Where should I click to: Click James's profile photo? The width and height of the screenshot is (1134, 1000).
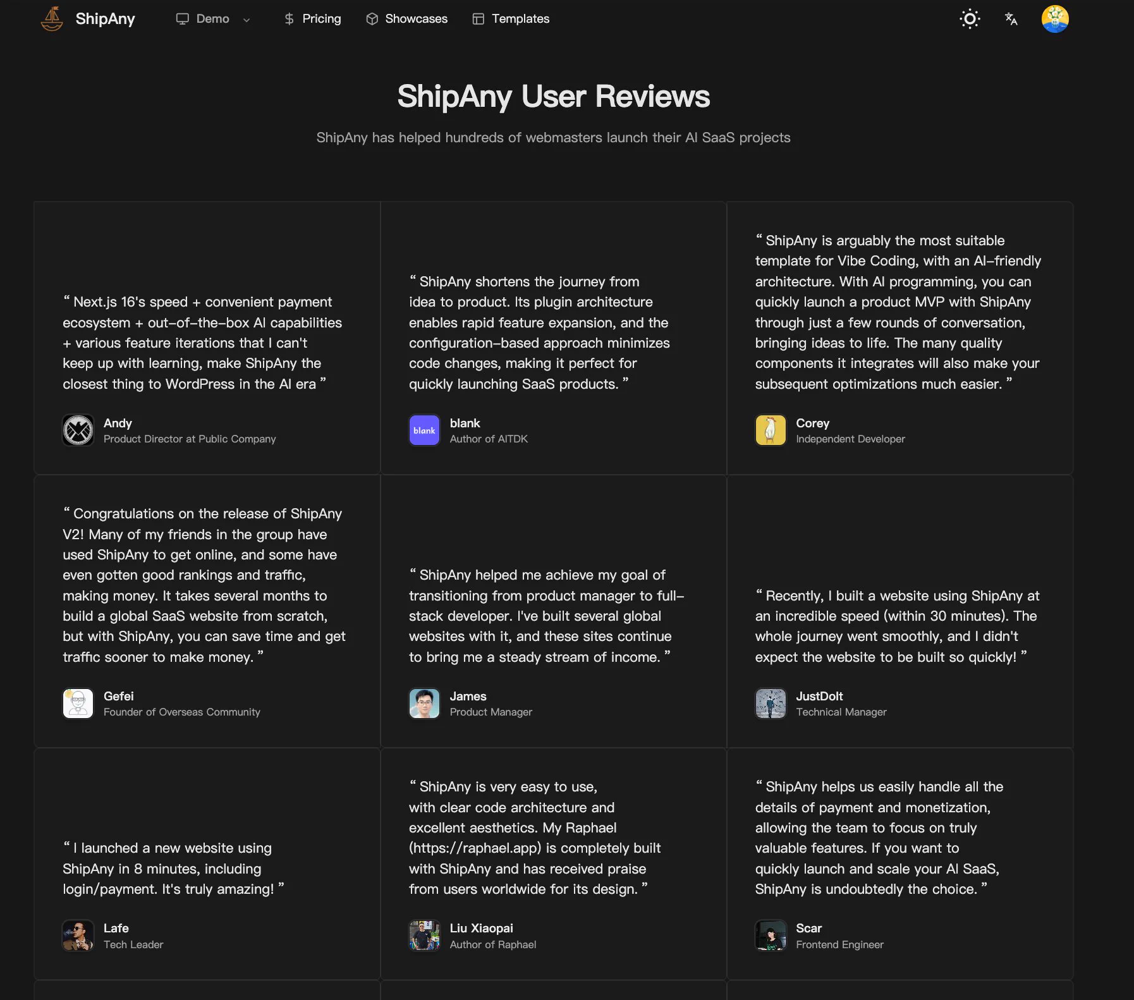point(424,704)
